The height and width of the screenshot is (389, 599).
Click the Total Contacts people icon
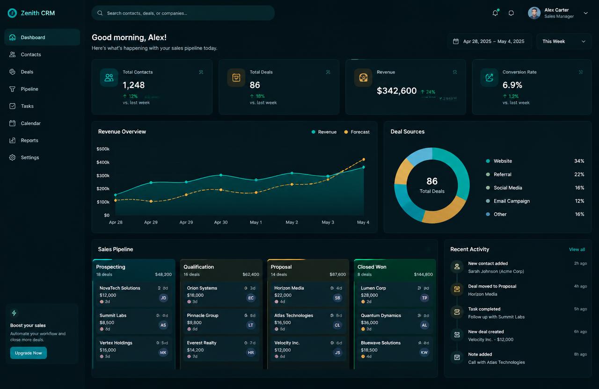coord(109,78)
